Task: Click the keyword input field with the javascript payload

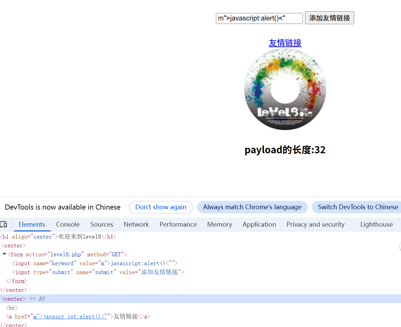Action: (x=259, y=18)
